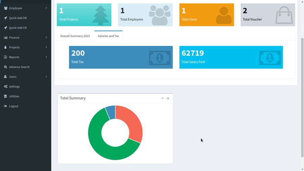The width and height of the screenshot is (304, 171).
Task: Click the Total Projects label
Action: (x=69, y=19)
